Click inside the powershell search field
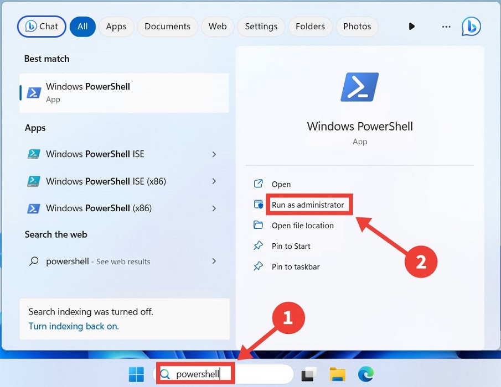Image resolution: width=501 pixels, height=387 pixels. point(199,373)
